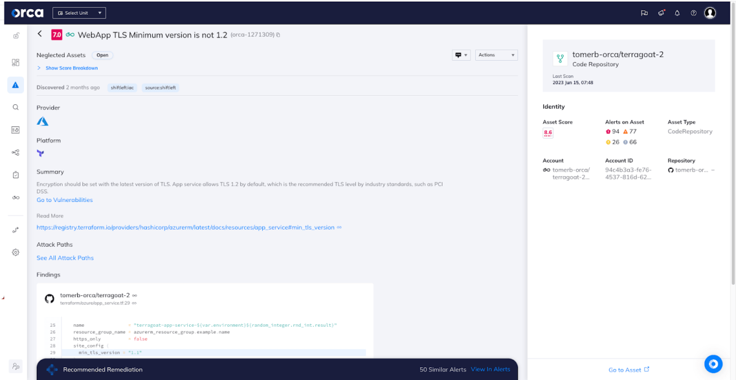Click View In Alerts
736x380 pixels.
[490, 369]
